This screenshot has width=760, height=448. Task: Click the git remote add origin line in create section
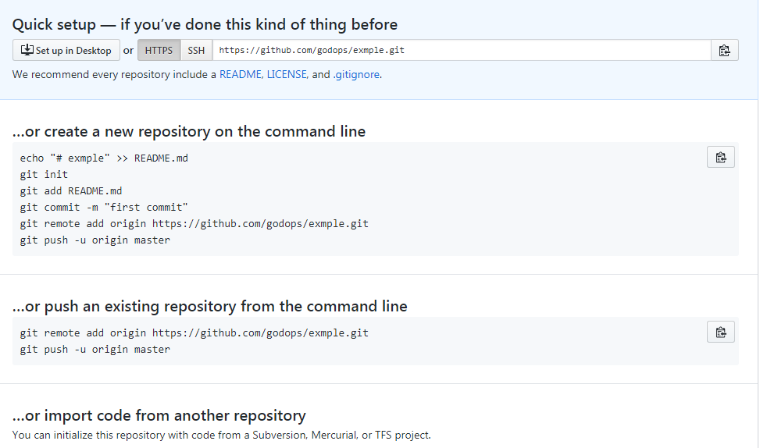point(194,224)
